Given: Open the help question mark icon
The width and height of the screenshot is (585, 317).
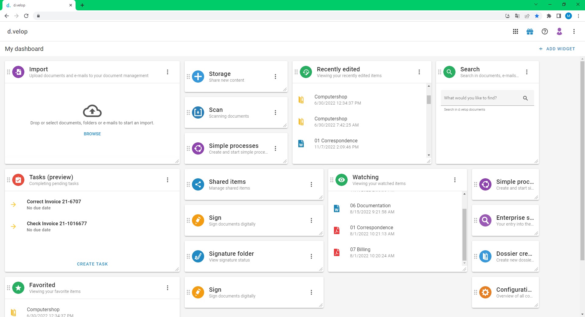Looking at the screenshot, I should 545,31.
